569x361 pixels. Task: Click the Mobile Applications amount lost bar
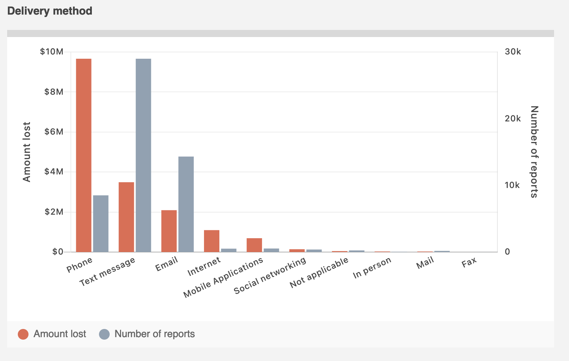(x=254, y=245)
